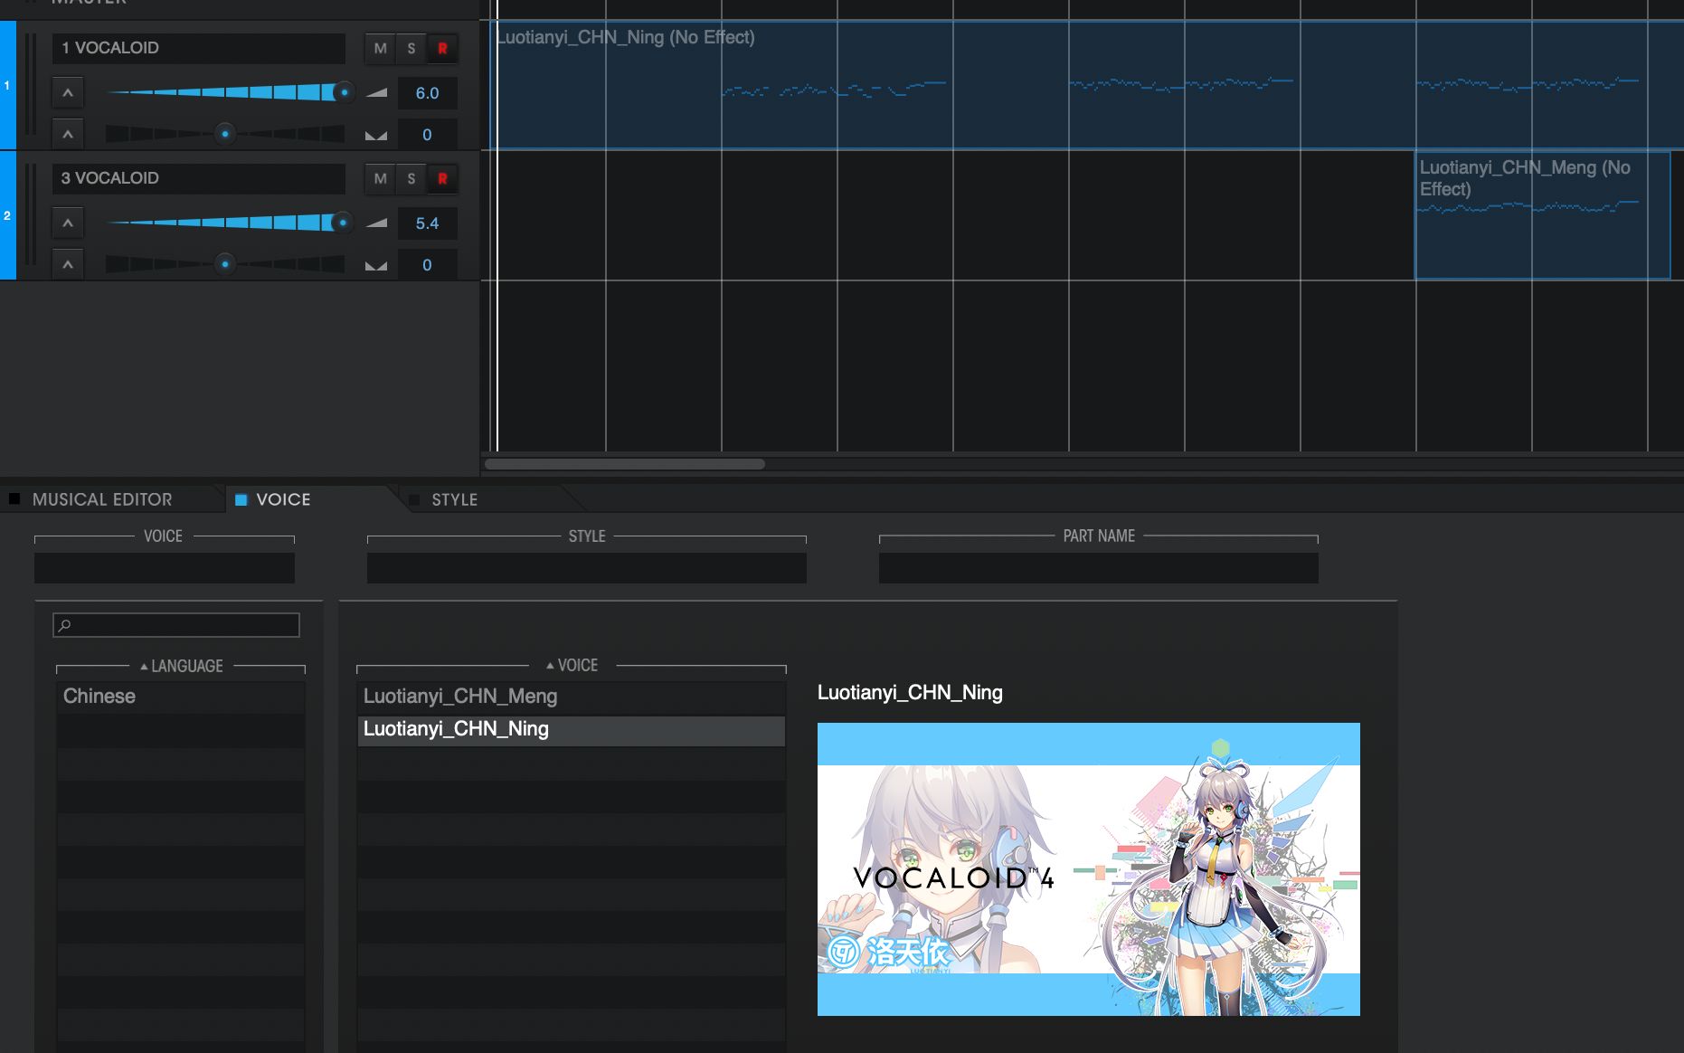1684x1053 pixels.
Task: Click the Luotianyi VOCALOID4 preview image
Action: click(x=1089, y=868)
